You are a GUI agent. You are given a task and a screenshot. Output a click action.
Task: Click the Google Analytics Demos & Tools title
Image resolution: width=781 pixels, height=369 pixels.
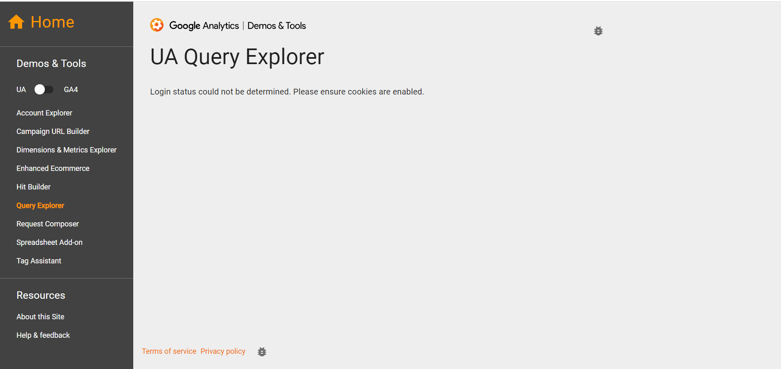point(238,25)
